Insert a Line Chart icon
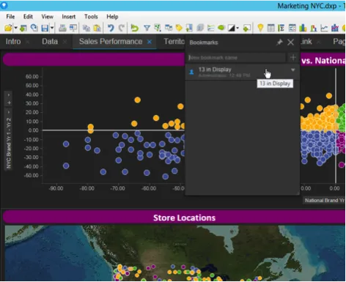 pos(324,28)
